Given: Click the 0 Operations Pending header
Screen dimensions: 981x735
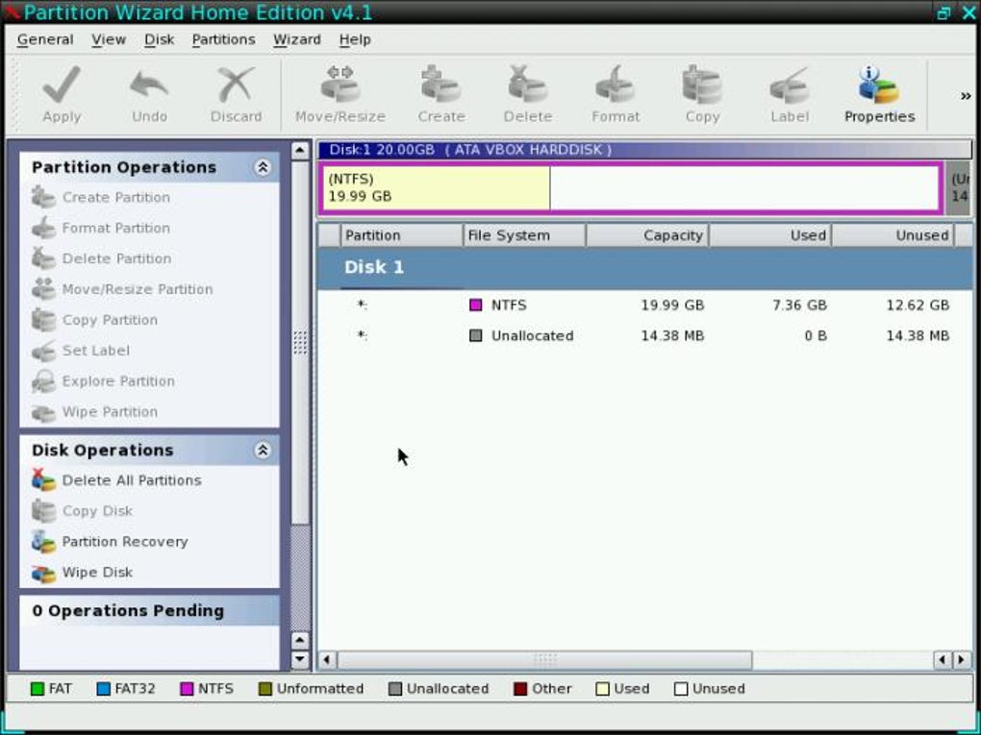Looking at the screenshot, I should pyautogui.click(x=149, y=611).
